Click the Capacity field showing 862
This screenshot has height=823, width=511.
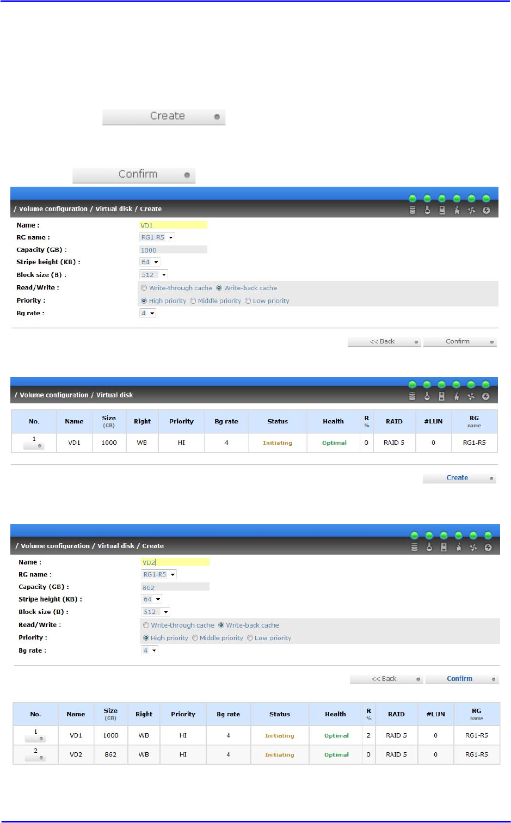175,587
